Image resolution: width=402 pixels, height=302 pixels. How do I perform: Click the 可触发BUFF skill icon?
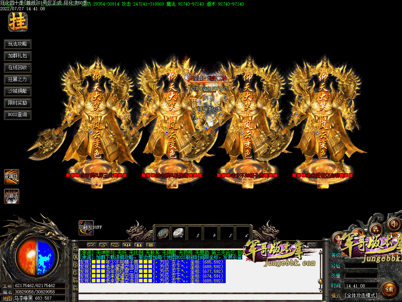coord(86,228)
